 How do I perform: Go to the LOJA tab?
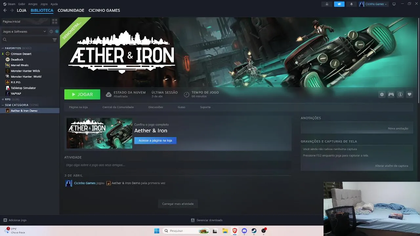click(22, 10)
